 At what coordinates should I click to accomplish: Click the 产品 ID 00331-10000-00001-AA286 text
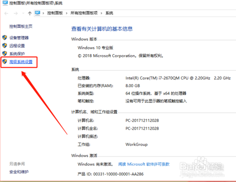(111, 174)
